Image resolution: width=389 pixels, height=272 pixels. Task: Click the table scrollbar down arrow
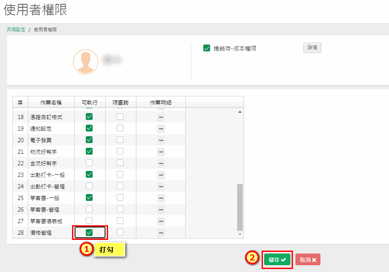click(240, 234)
